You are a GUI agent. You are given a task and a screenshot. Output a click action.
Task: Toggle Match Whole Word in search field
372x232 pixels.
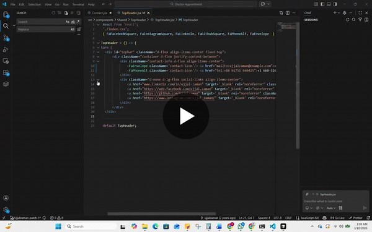pos(73,22)
